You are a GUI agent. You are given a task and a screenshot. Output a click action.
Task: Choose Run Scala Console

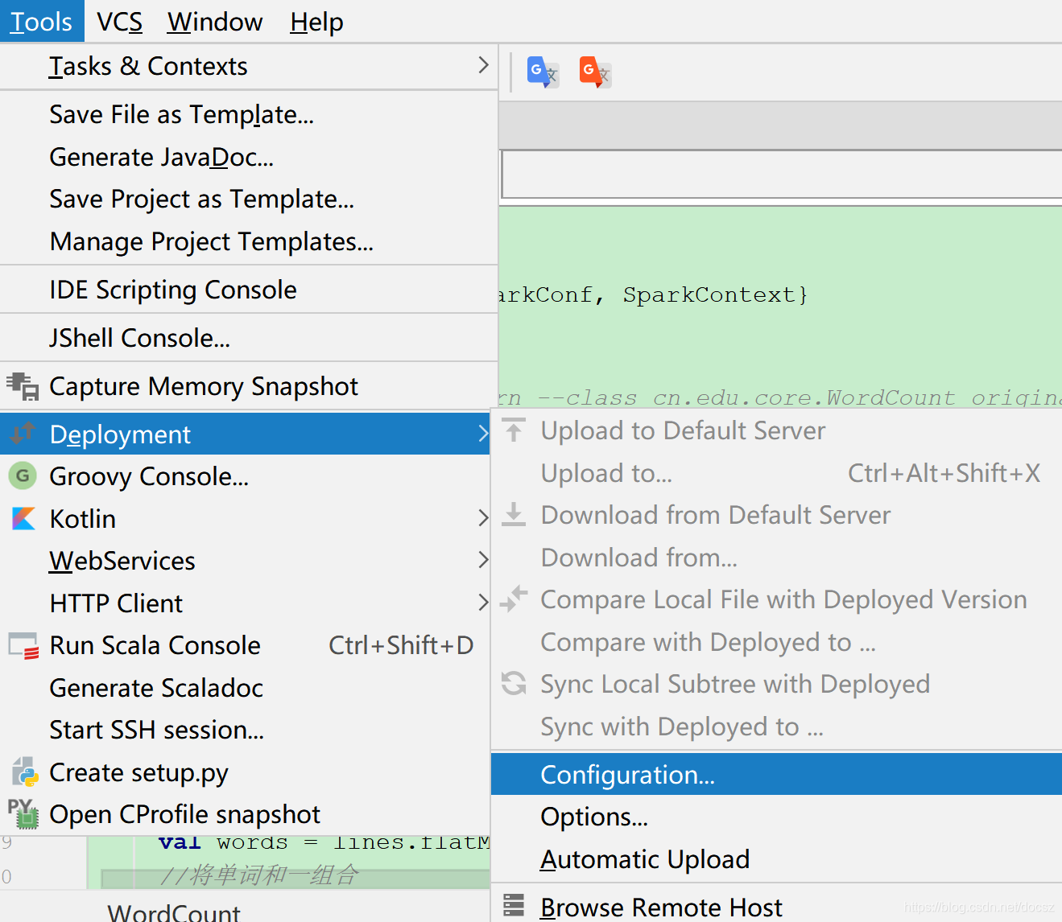(245, 645)
